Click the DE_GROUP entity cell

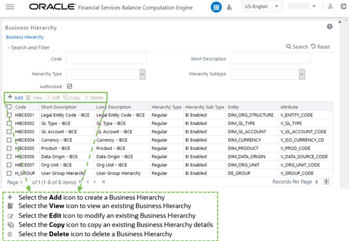[x=239, y=173]
